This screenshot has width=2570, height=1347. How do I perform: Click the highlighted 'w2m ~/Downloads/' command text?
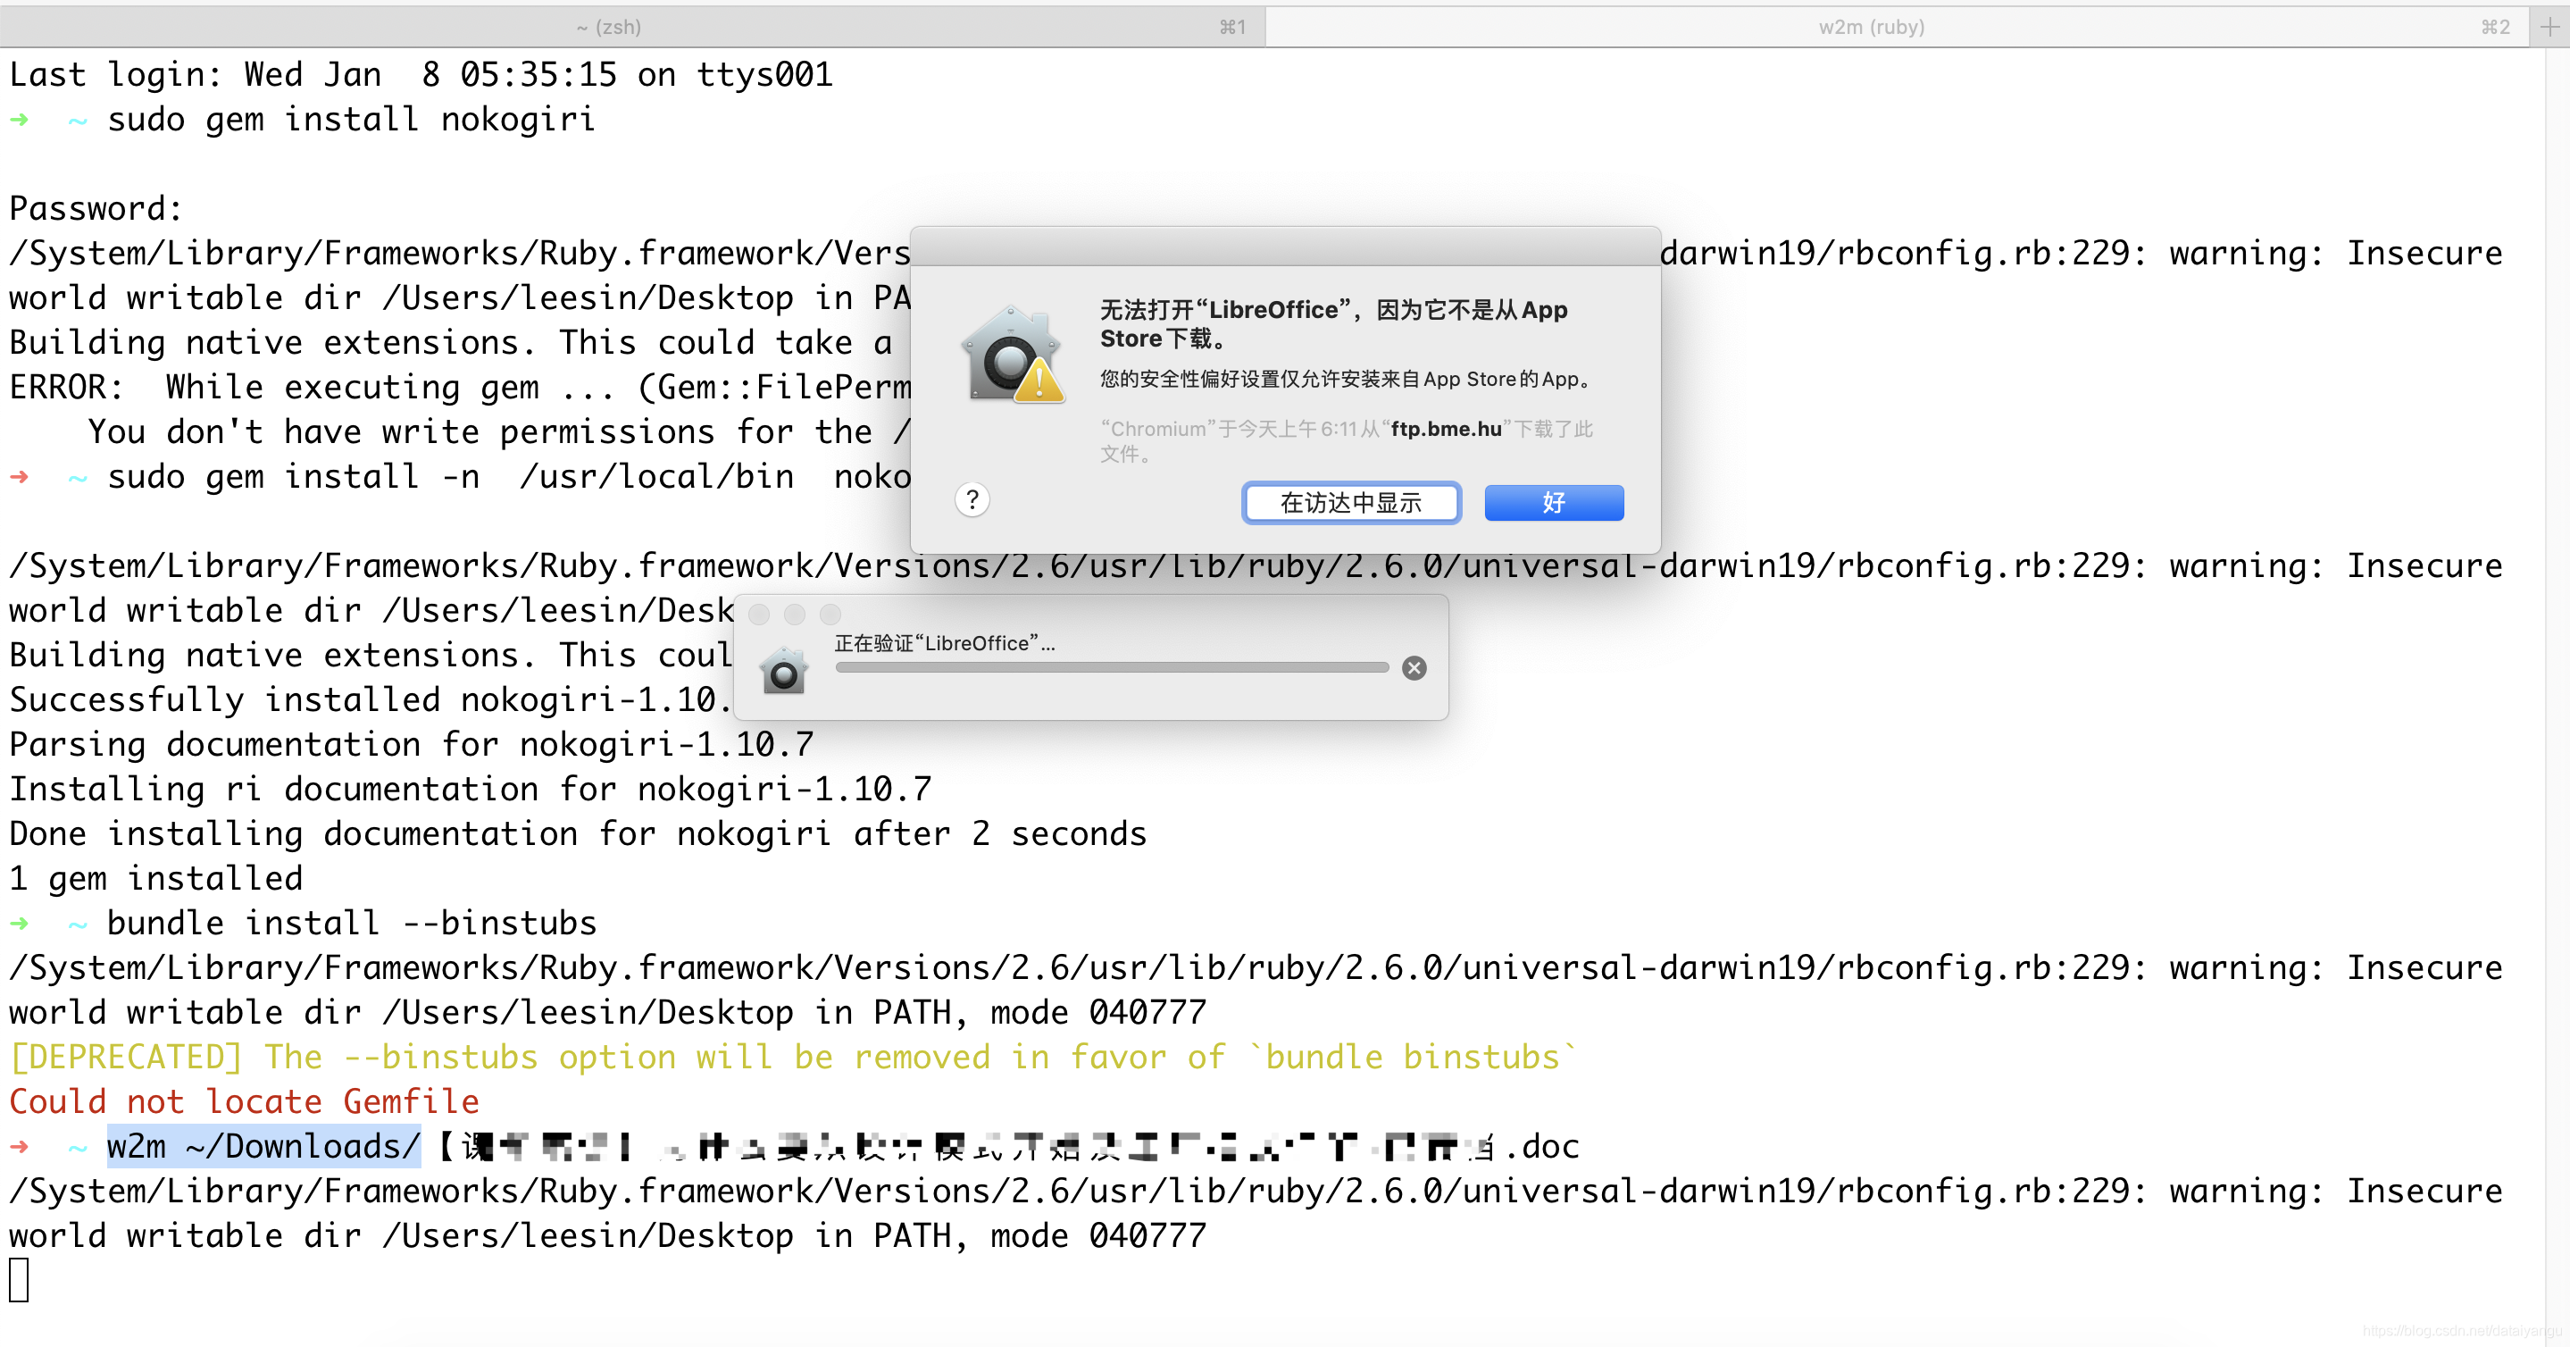pyautogui.click(x=263, y=1145)
